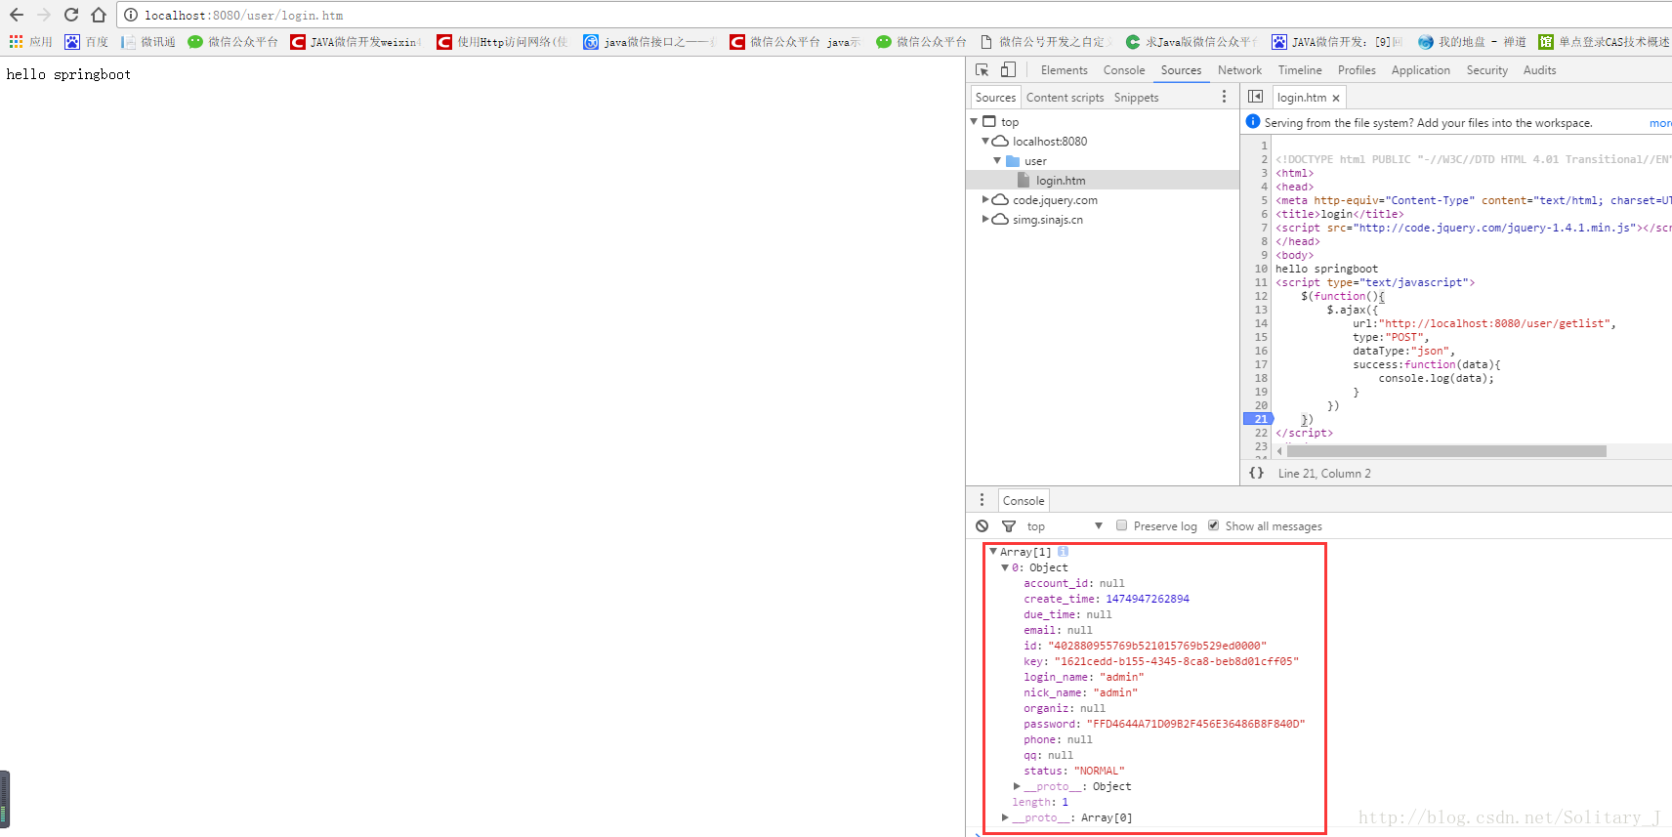Click the Line 21, Column 2 status
This screenshot has width=1672, height=837.
[1324, 473]
